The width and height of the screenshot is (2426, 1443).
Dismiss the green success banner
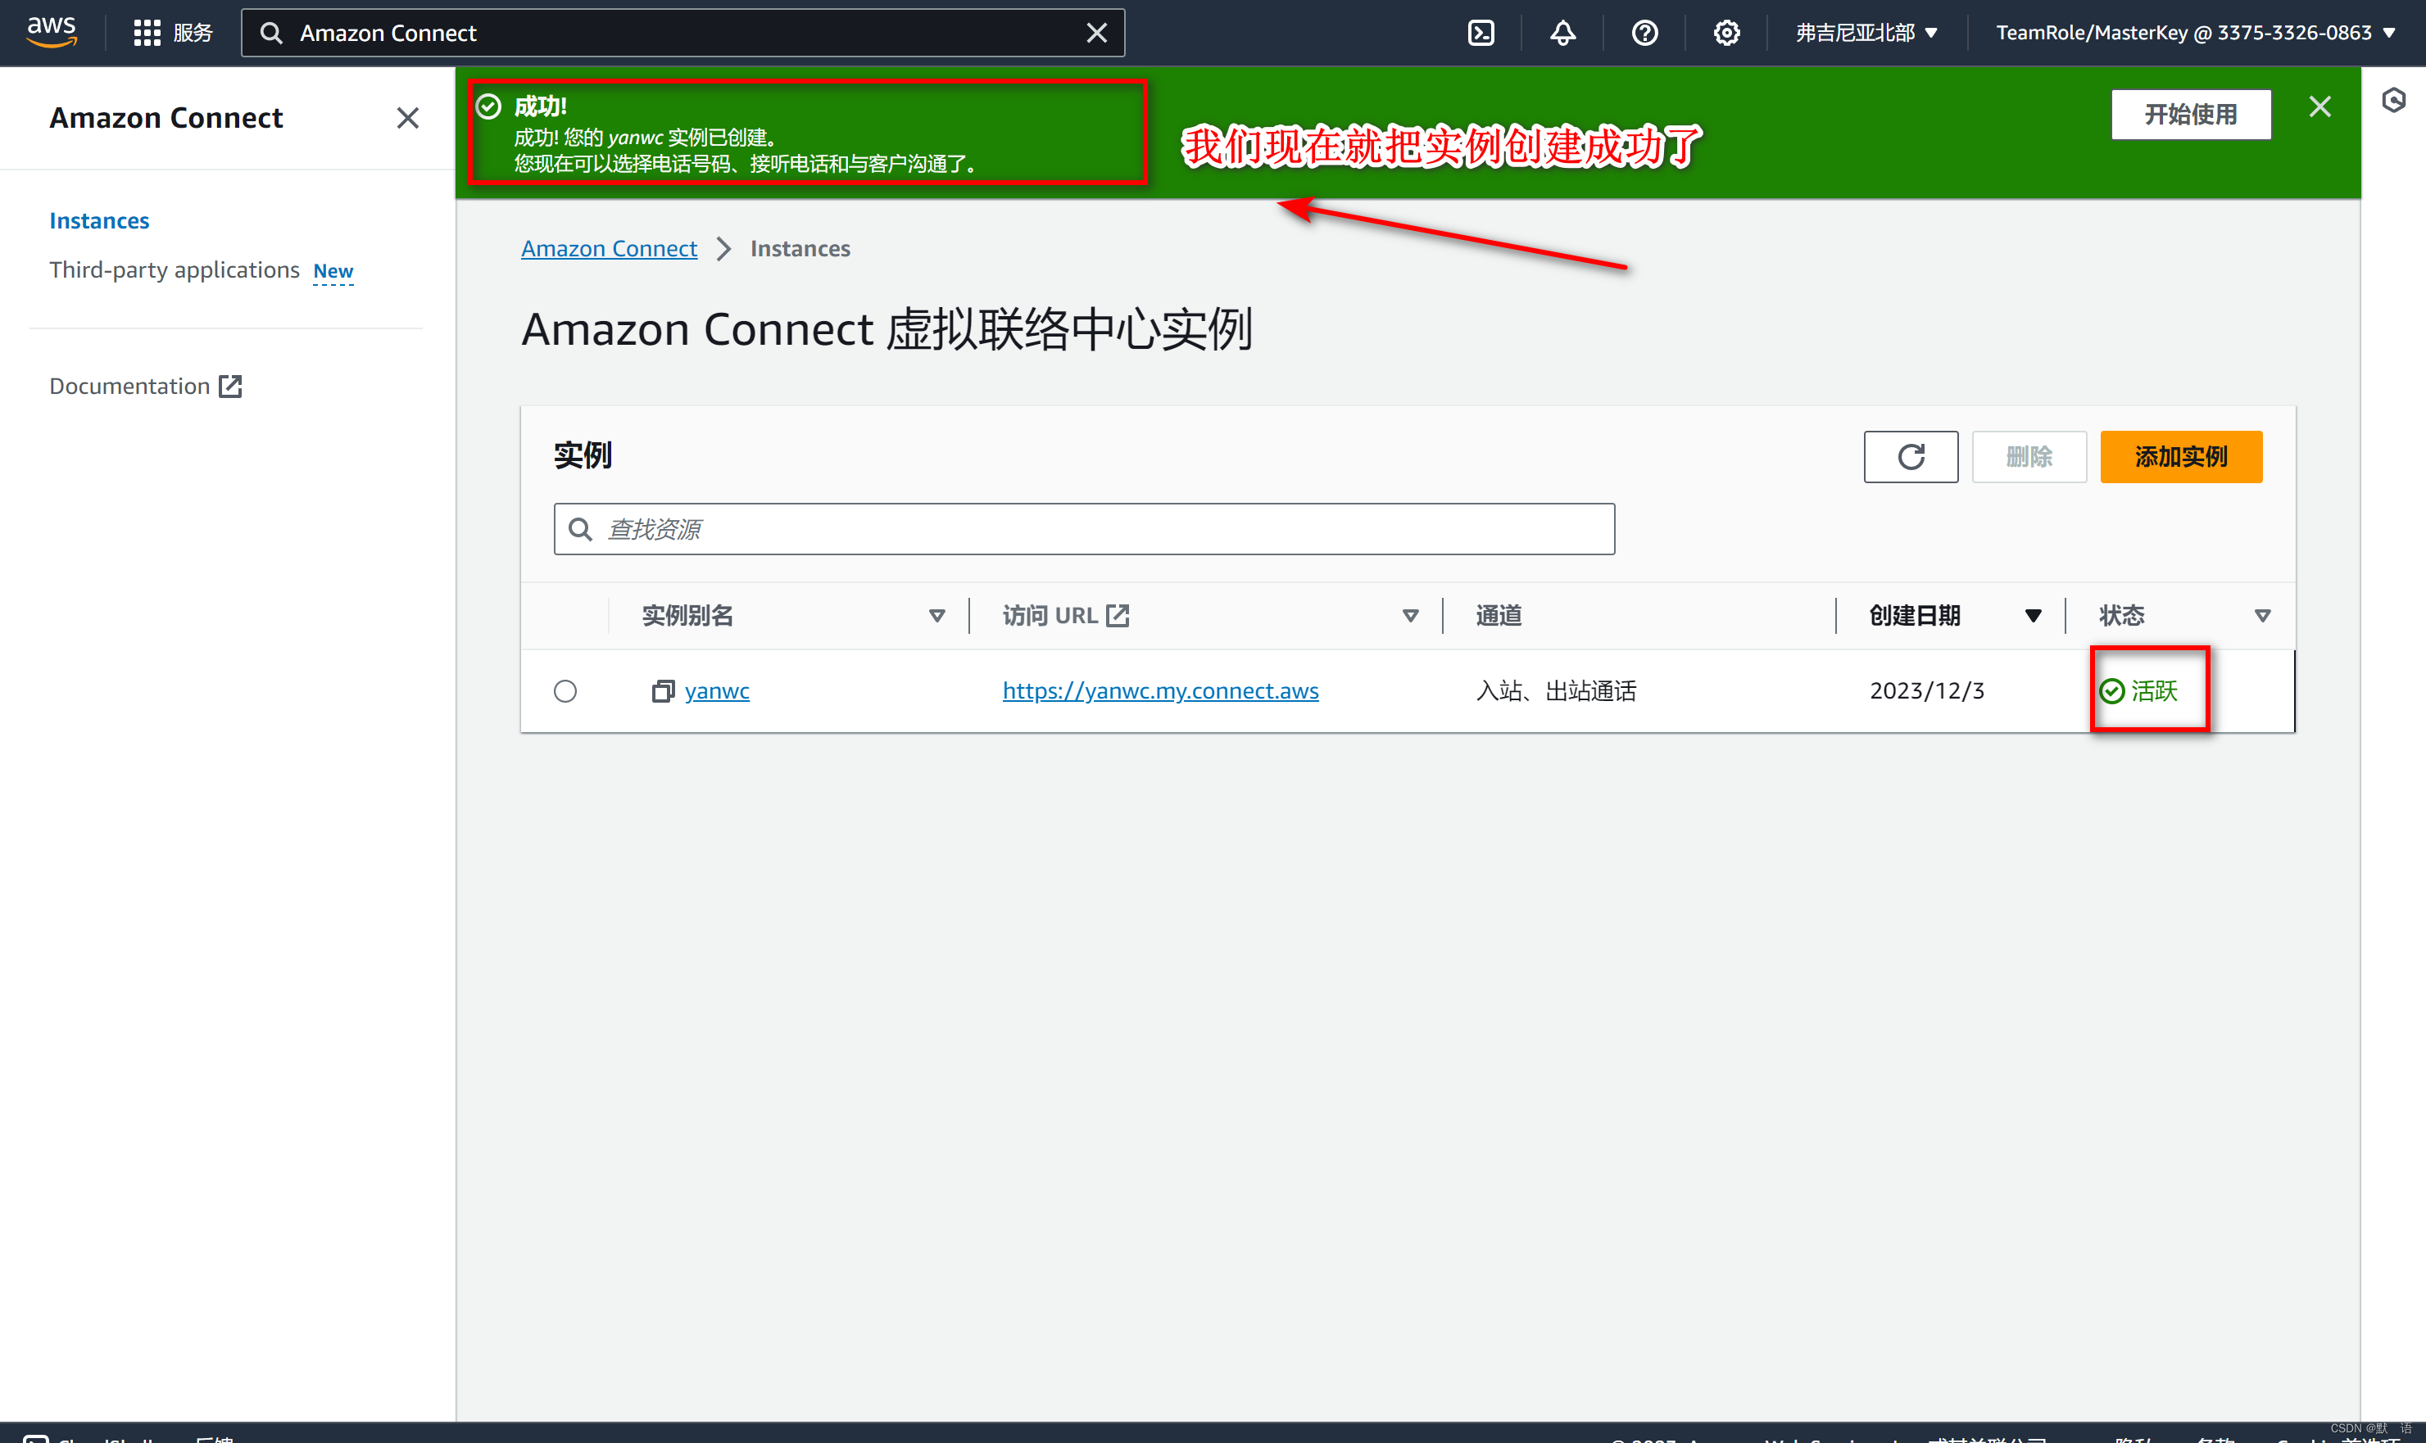click(2320, 107)
